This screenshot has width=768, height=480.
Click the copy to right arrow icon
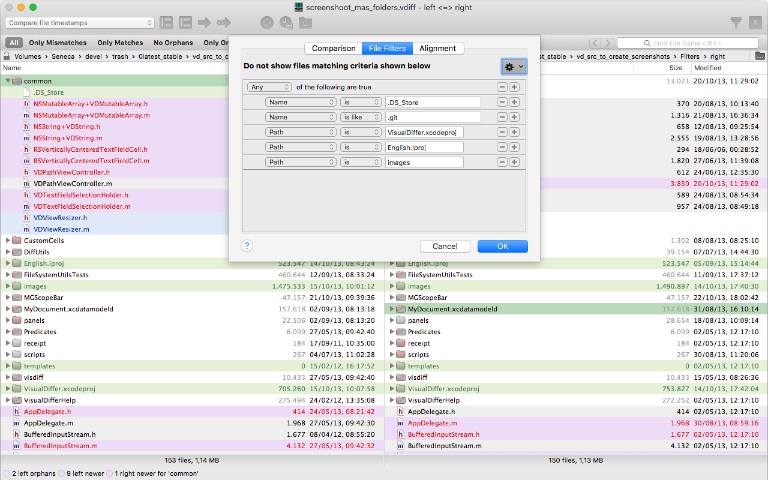[x=205, y=23]
